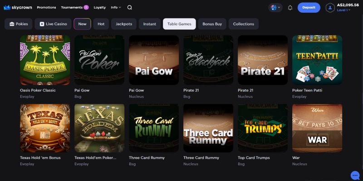This screenshot has height=181, width=363.
Task: Expand the Level 1 account dropdown
Action: coord(343,10)
